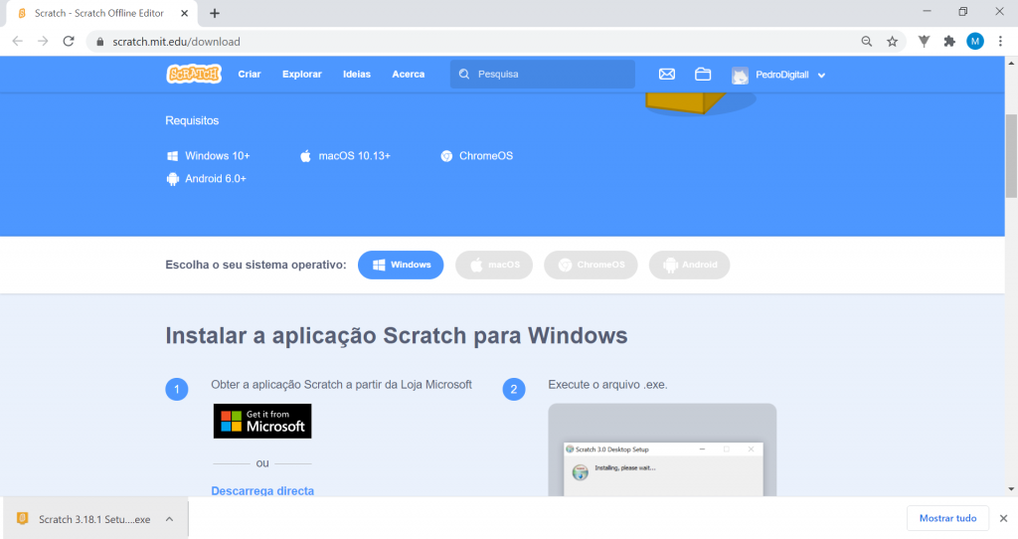The image size is (1018, 539).
Task: Click the Pesquisa search field
Action: click(x=543, y=74)
